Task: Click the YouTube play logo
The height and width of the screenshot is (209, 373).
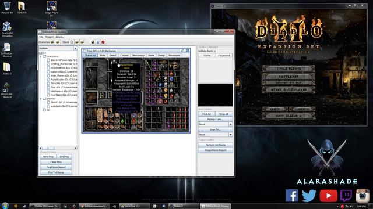Action: click(328, 196)
